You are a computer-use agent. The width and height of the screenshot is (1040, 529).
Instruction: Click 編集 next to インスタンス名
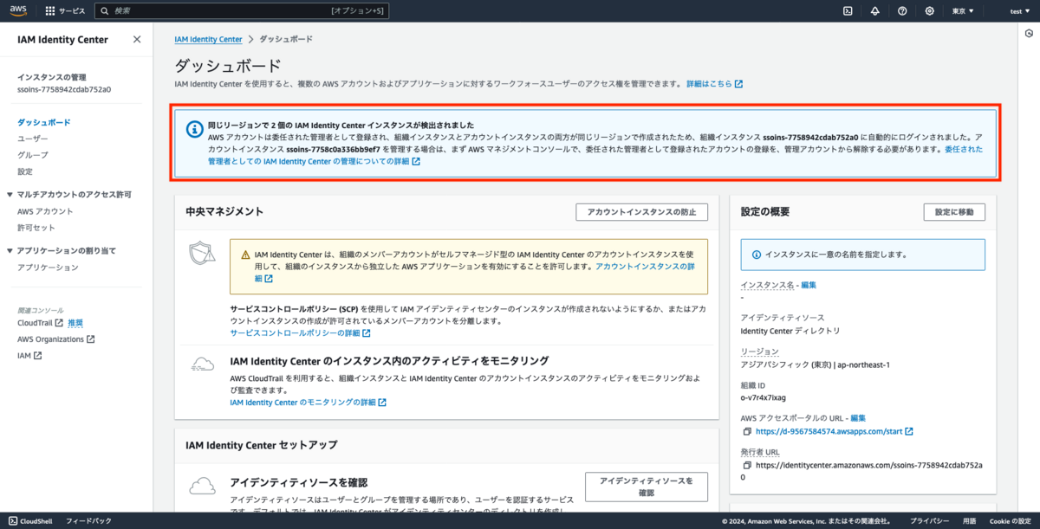point(809,285)
